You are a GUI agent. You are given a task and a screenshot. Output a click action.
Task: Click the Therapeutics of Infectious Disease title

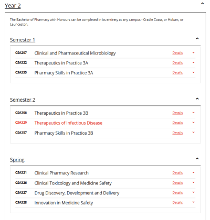click(68, 123)
